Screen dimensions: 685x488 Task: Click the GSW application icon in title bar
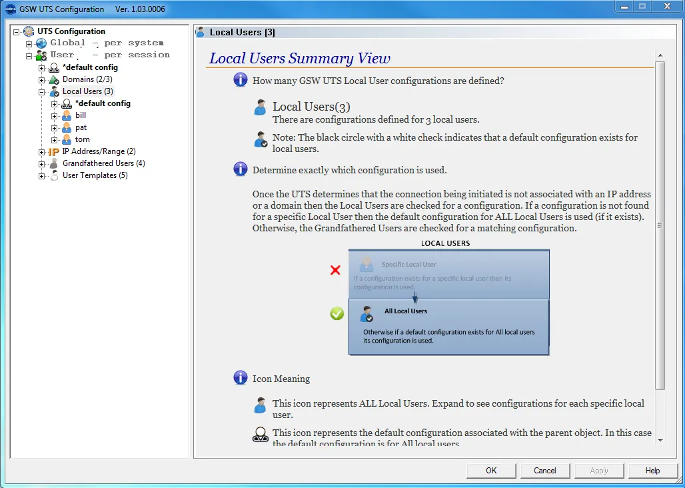tap(11, 9)
